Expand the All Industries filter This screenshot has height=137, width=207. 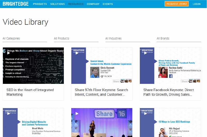(127, 39)
